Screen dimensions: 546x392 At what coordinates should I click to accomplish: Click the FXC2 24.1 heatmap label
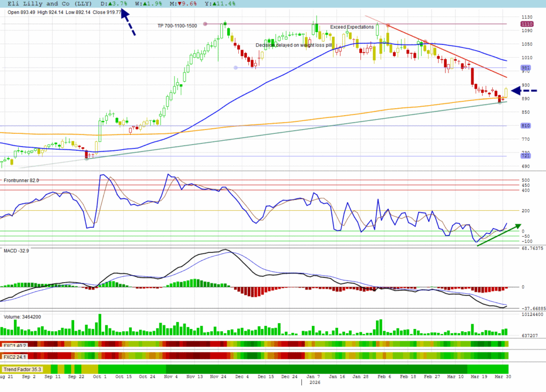point(15,357)
